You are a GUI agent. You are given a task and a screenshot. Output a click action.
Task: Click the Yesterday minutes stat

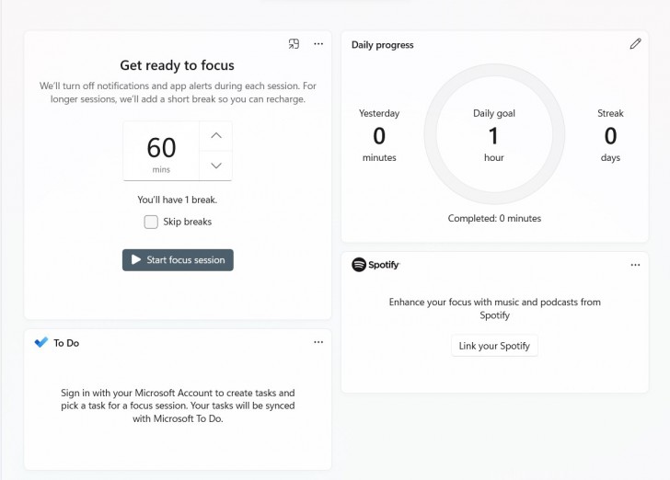[379, 136]
